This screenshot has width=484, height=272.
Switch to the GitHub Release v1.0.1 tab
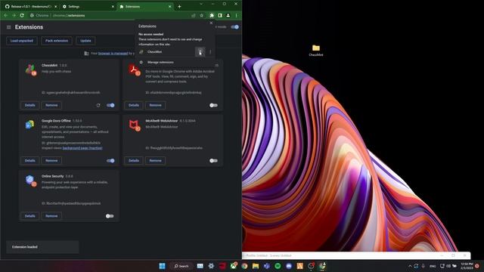31,7
